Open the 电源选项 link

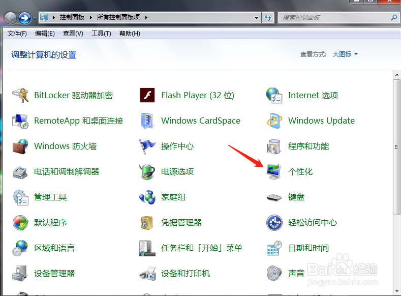(x=177, y=172)
